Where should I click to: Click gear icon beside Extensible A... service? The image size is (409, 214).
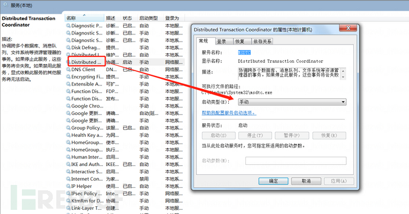[68, 84]
